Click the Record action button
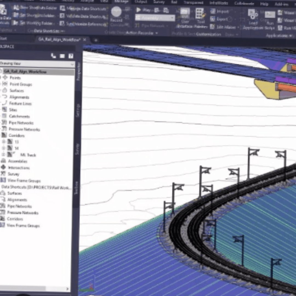The width and height of the screenshot is (296, 296). coord(116,13)
